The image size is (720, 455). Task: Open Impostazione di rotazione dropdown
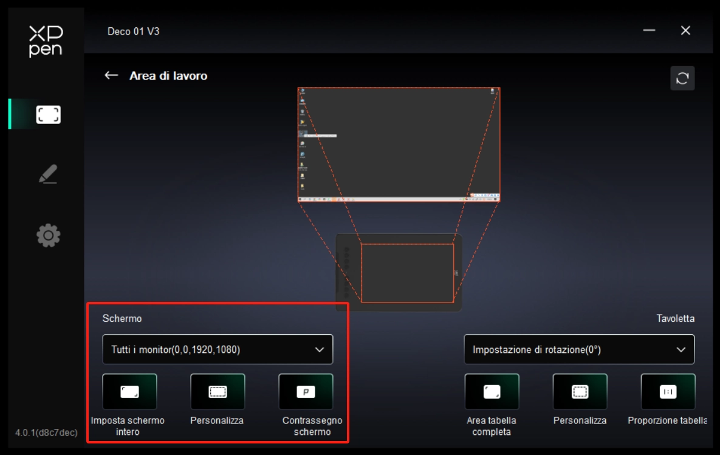[578, 349]
